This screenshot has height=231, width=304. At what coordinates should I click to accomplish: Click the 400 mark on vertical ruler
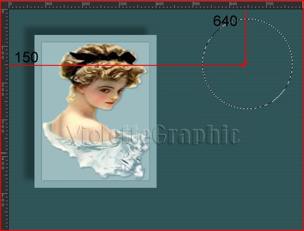tap(3, 163)
